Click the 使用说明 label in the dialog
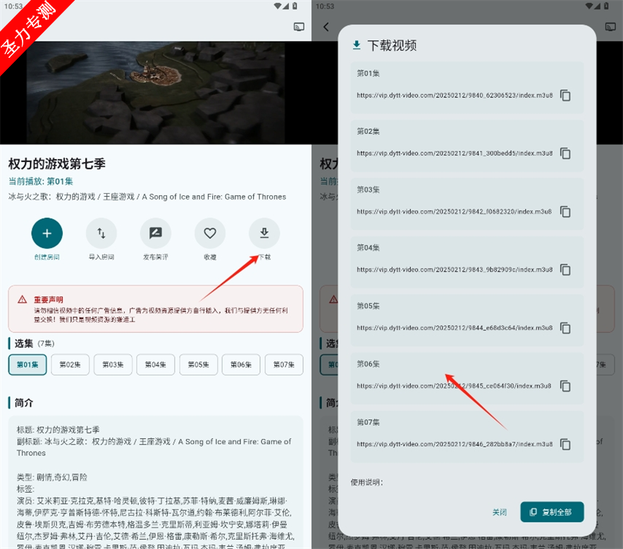This screenshot has height=549, width=623. click(x=366, y=482)
